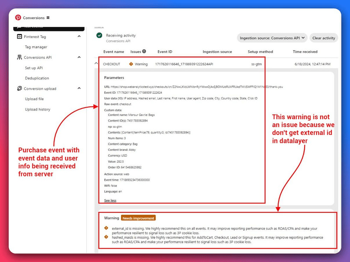Click the Issues info icon in header
This screenshot has width=350, height=262.
click(144, 51)
